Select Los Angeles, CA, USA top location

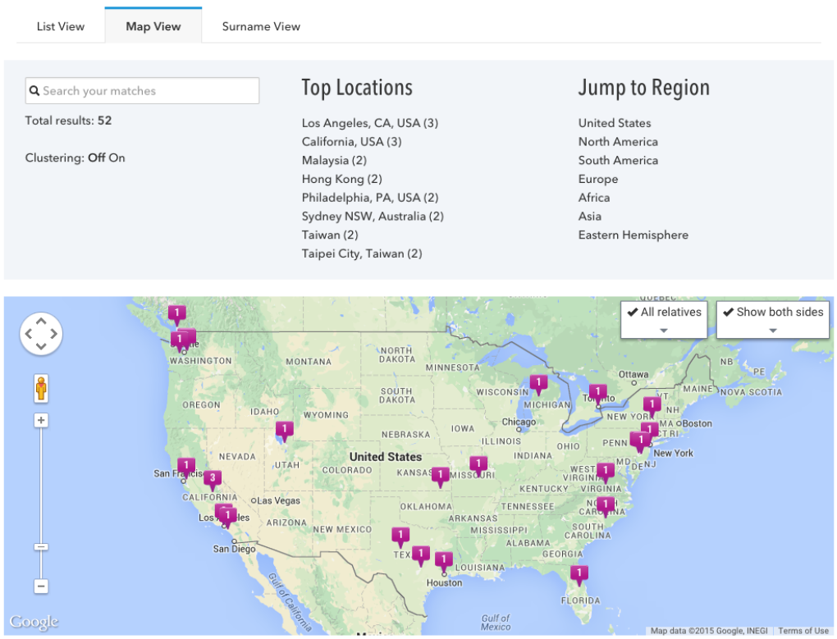[369, 123]
